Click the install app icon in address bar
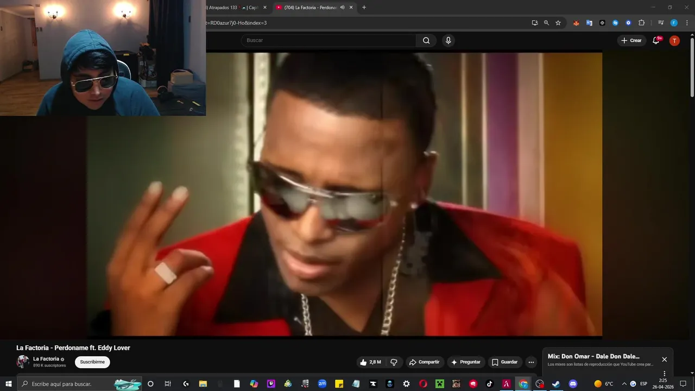The height and width of the screenshot is (391, 695). [x=535, y=23]
